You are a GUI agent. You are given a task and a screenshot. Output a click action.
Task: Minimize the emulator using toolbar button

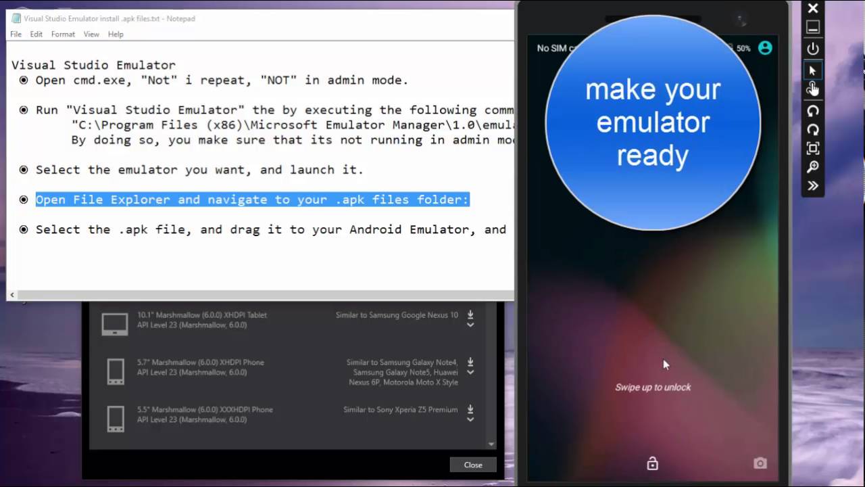pos(813,27)
